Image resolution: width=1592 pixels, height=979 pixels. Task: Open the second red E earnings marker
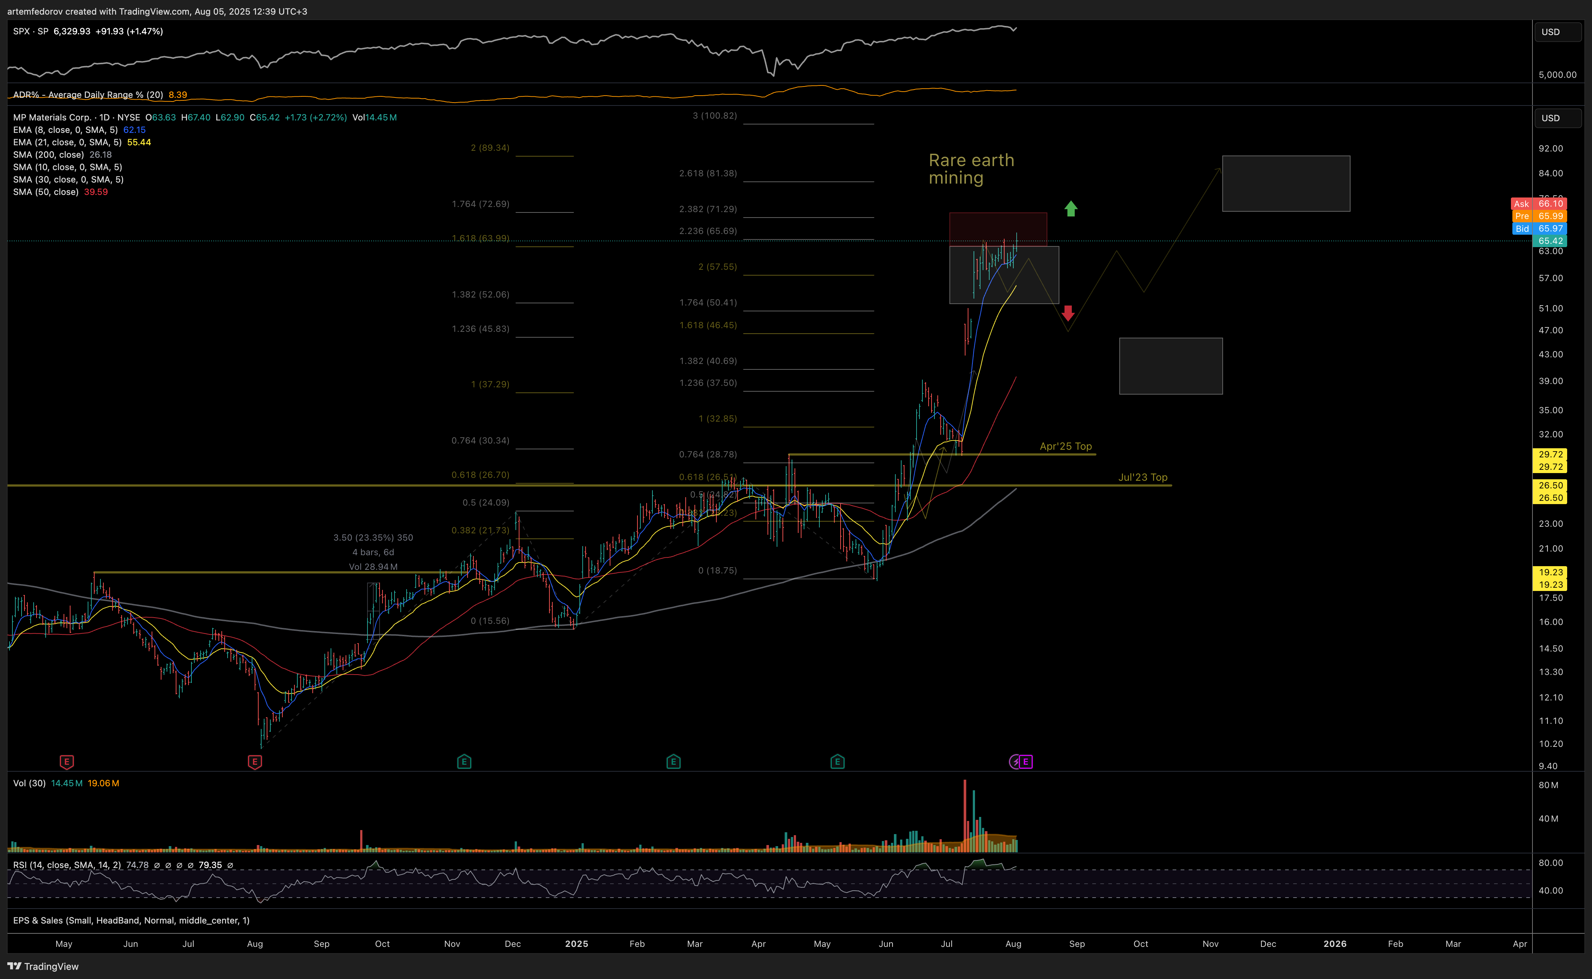coord(255,762)
